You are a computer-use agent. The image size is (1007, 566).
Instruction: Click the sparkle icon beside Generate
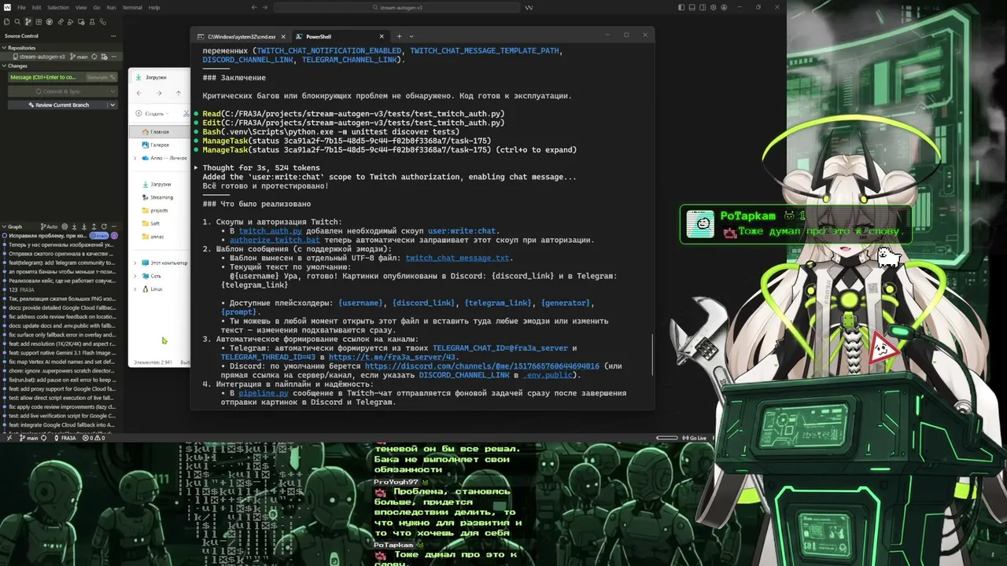(114, 77)
